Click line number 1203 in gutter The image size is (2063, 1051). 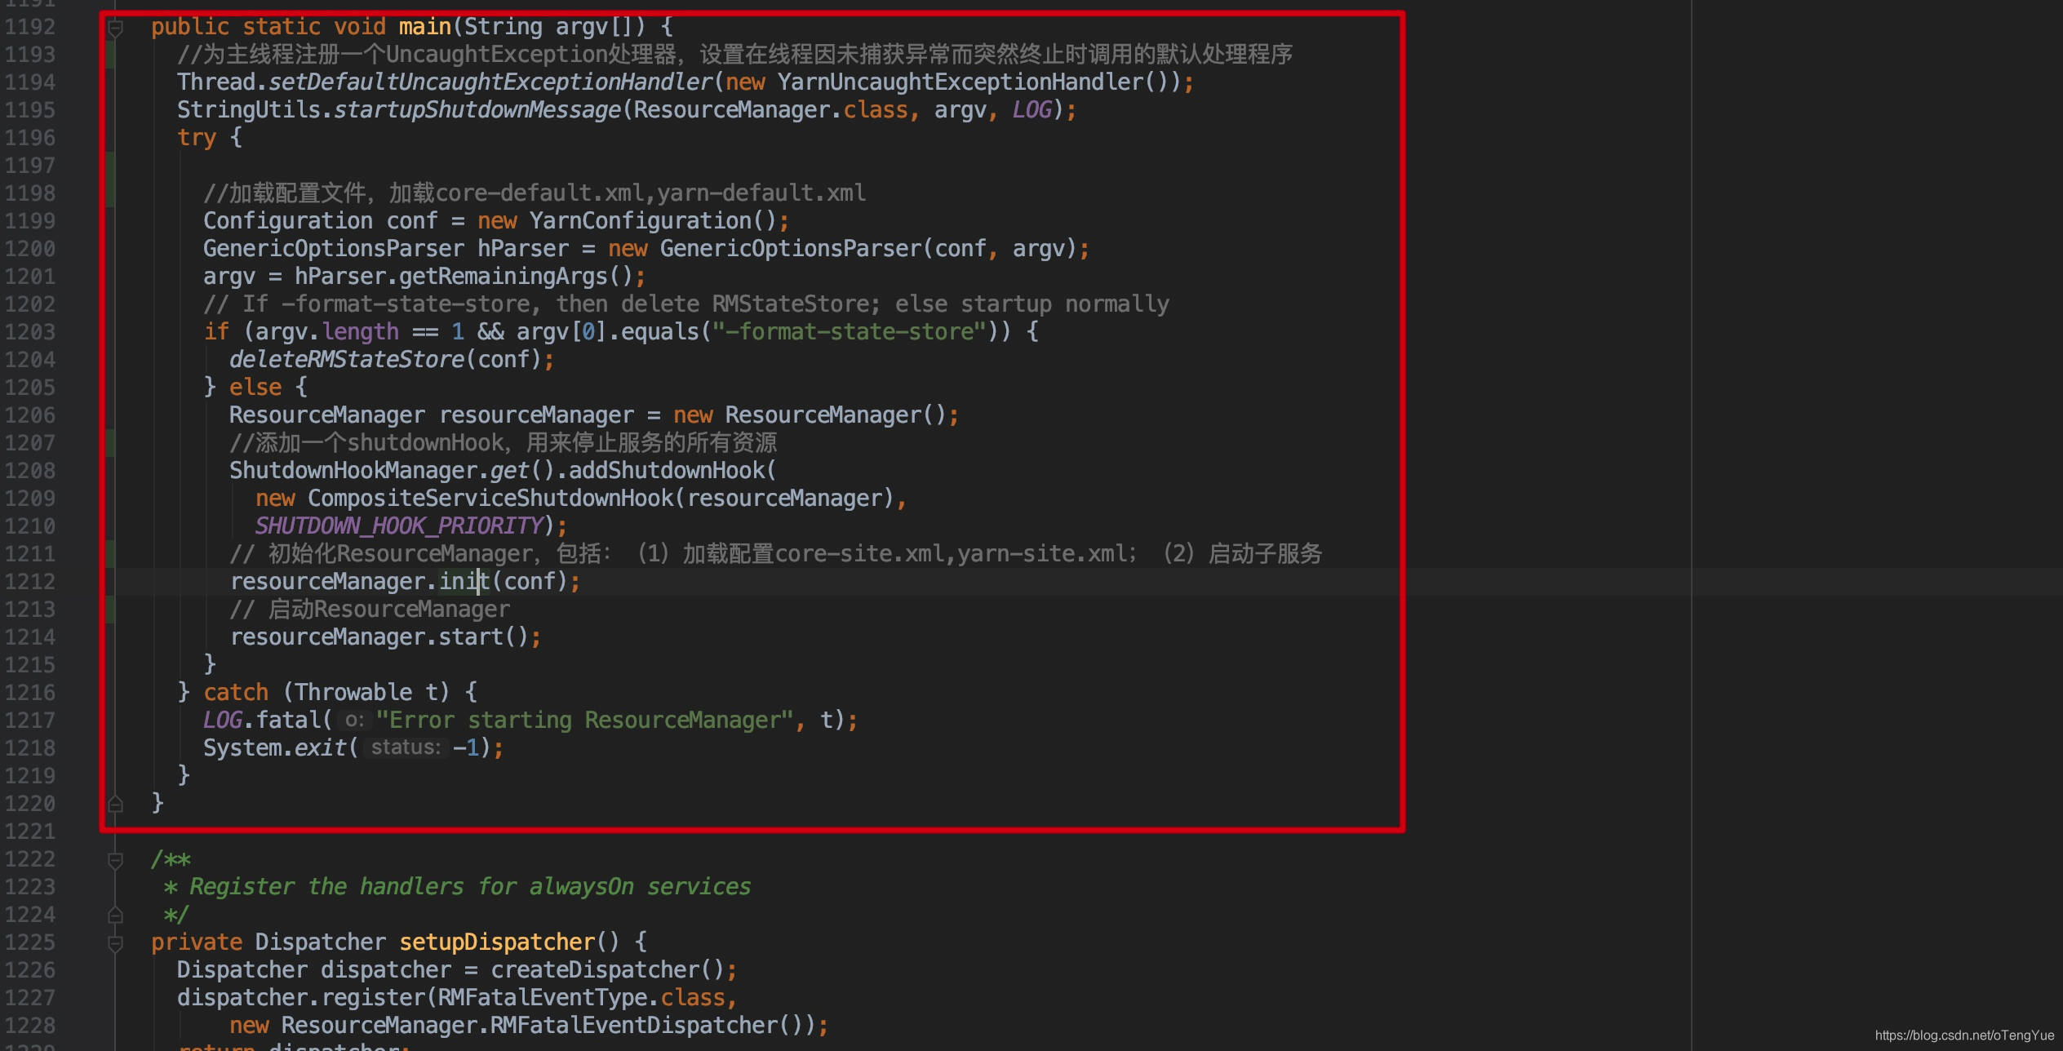tap(30, 332)
